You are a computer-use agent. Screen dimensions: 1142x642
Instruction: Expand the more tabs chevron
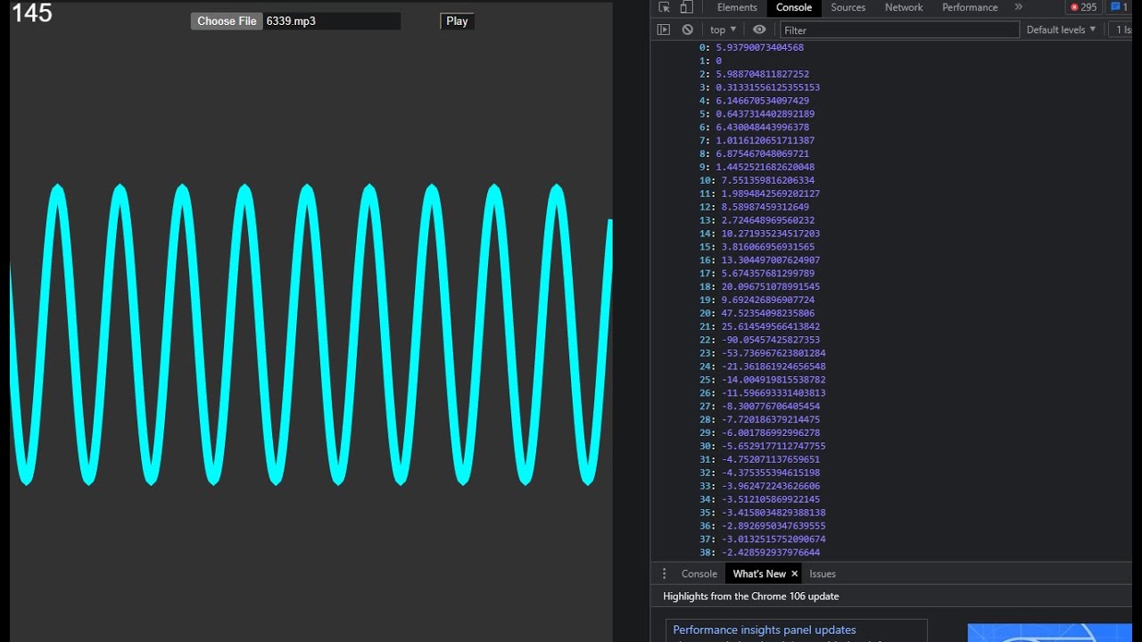(x=1019, y=7)
